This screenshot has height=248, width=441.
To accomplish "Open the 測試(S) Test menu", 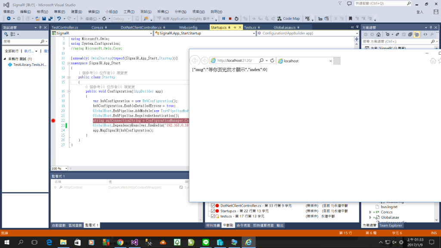I will click(x=146, y=12).
